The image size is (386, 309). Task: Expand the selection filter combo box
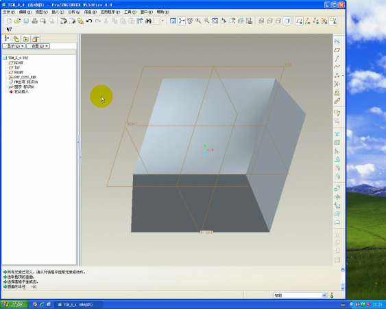pos(300,295)
